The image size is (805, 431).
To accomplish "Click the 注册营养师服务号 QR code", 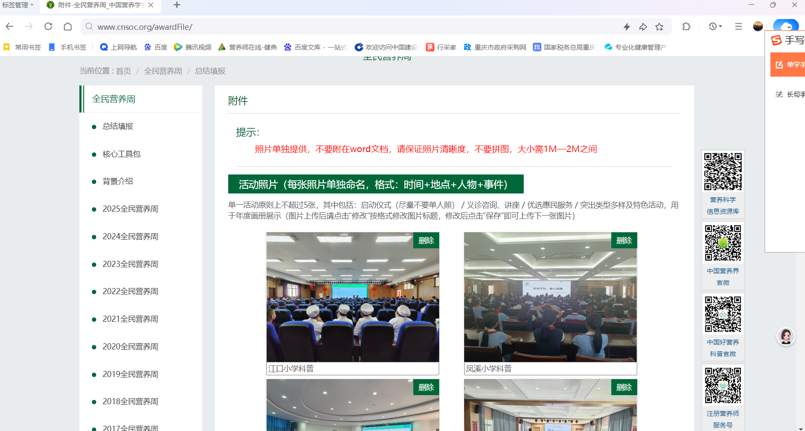I will click(x=723, y=385).
